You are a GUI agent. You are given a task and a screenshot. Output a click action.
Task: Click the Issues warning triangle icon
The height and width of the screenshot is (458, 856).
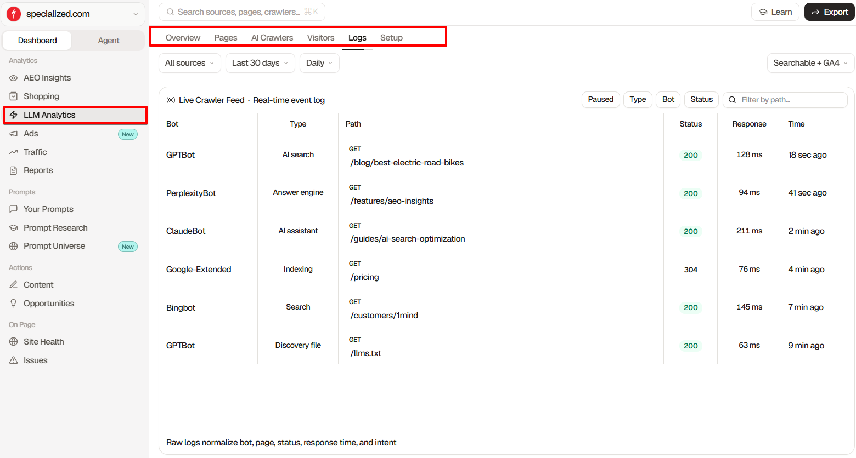(x=14, y=360)
